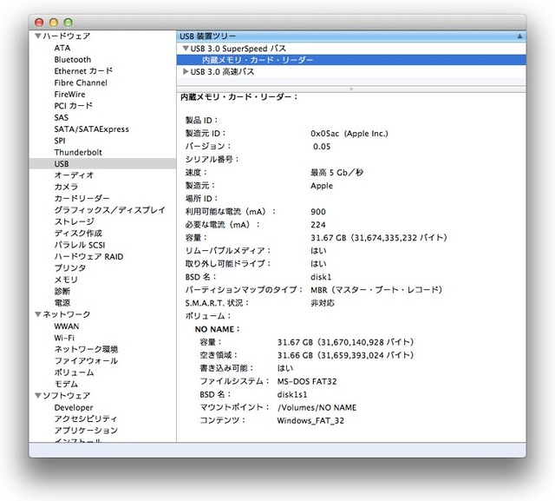The width and height of the screenshot is (555, 501).
Task: Select Wi-Fi under ネットワーク
Action: click(x=64, y=338)
